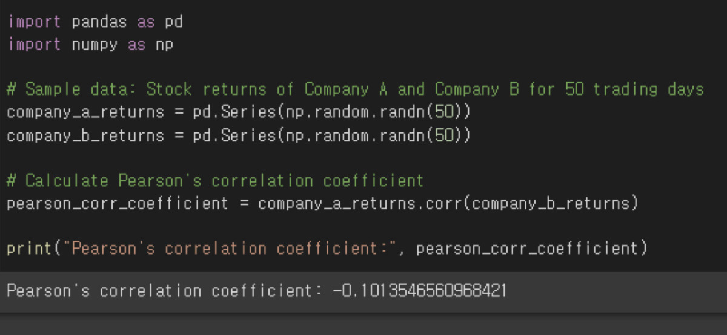The image size is (727, 335).
Task: Click pearson_corr_coefficient argument inside print
Action: click(527, 249)
